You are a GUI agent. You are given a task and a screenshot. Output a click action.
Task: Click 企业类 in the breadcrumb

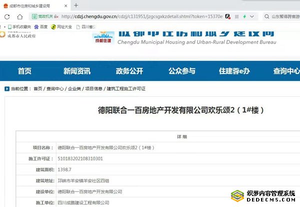[74, 88]
